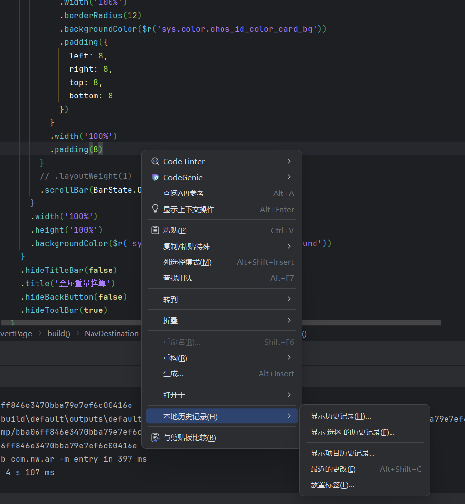This screenshot has height=504, width=465.
Task: Click the 'top: 8,' code line
Action: (86, 82)
